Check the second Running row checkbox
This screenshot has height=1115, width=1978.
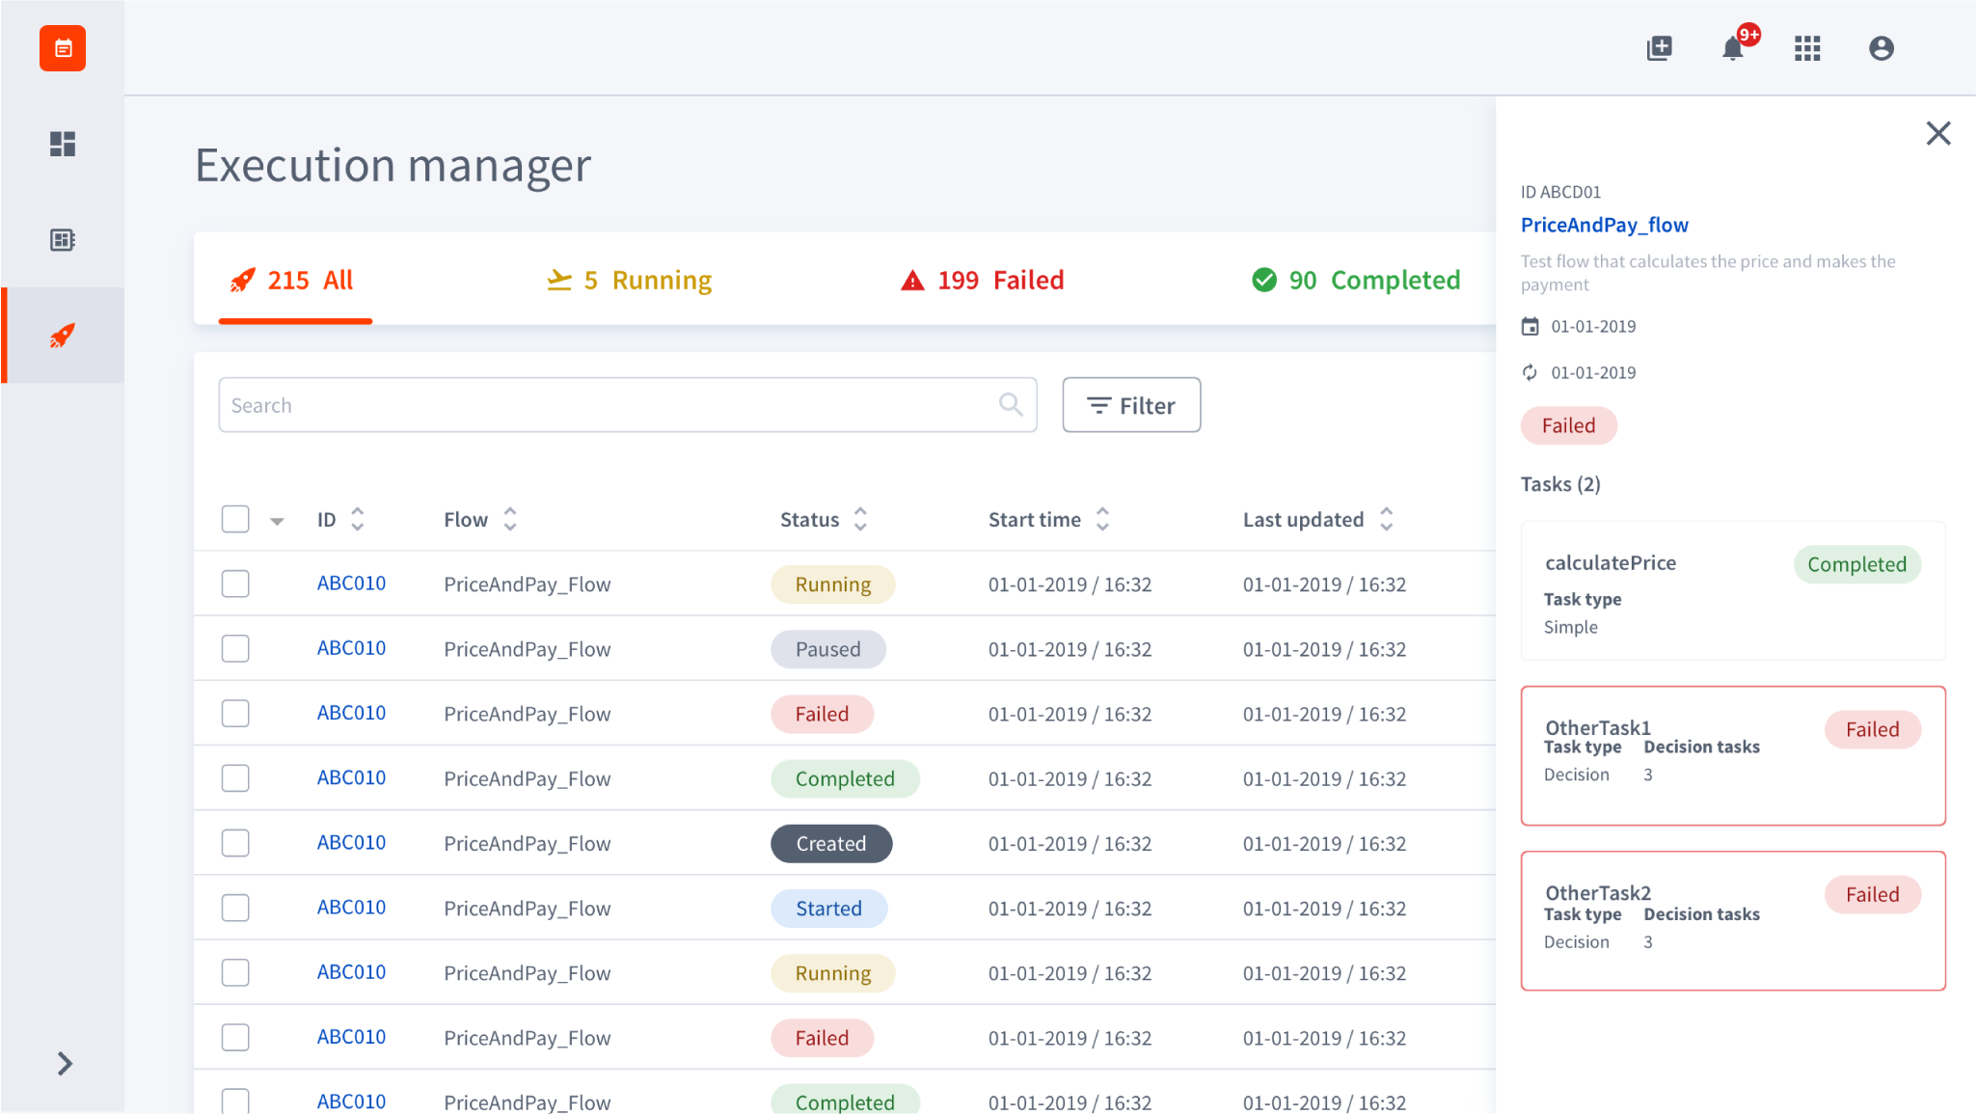(235, 972)
